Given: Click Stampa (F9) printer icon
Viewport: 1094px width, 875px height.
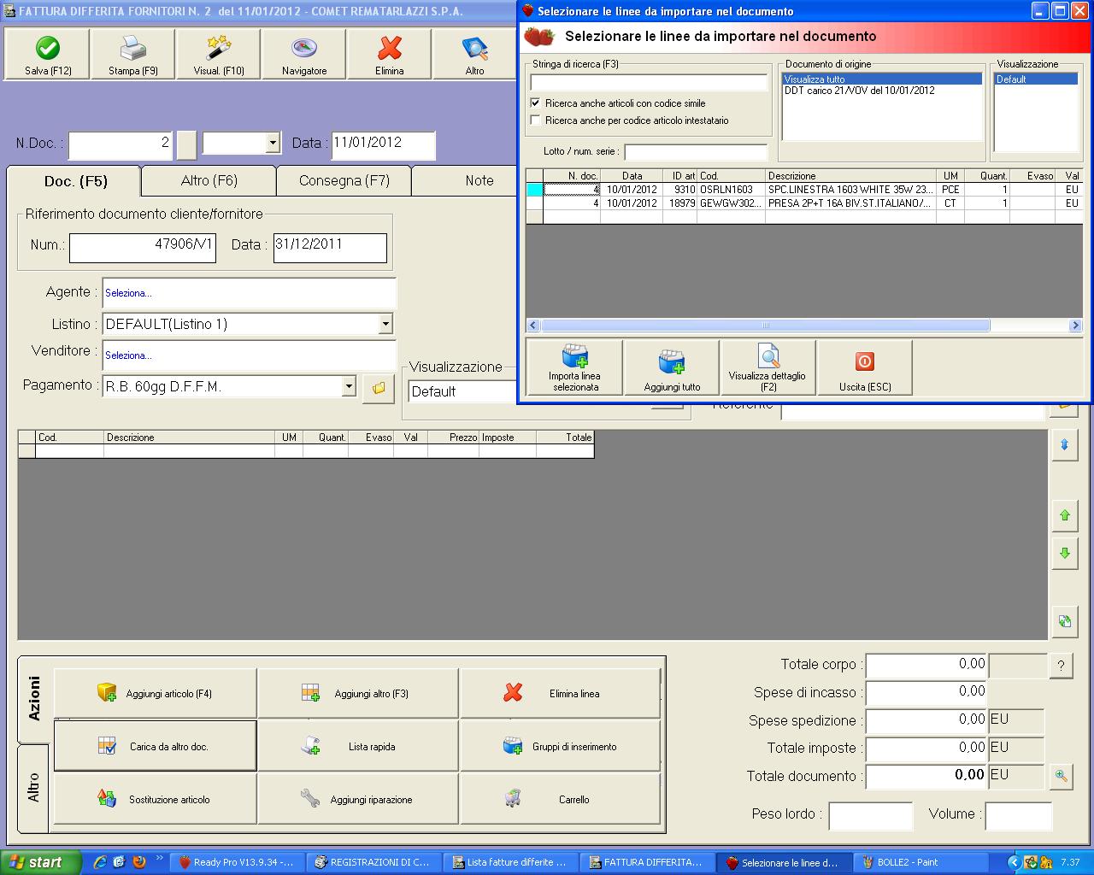Looking at the screenshot, I should pos(132,48).
